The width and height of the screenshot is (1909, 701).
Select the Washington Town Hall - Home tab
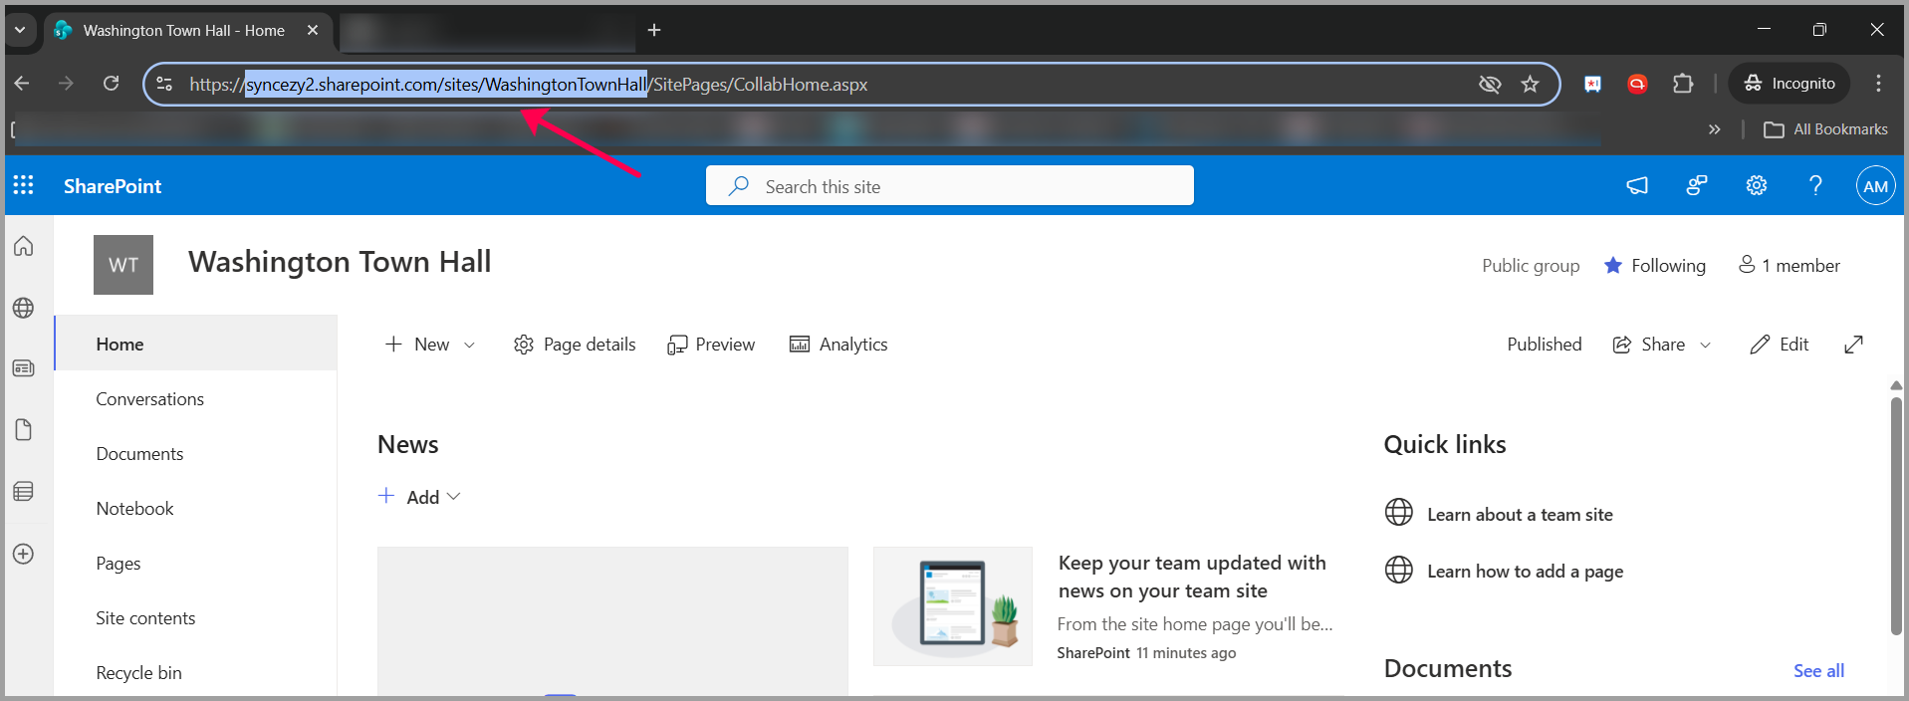click(184, 31)
